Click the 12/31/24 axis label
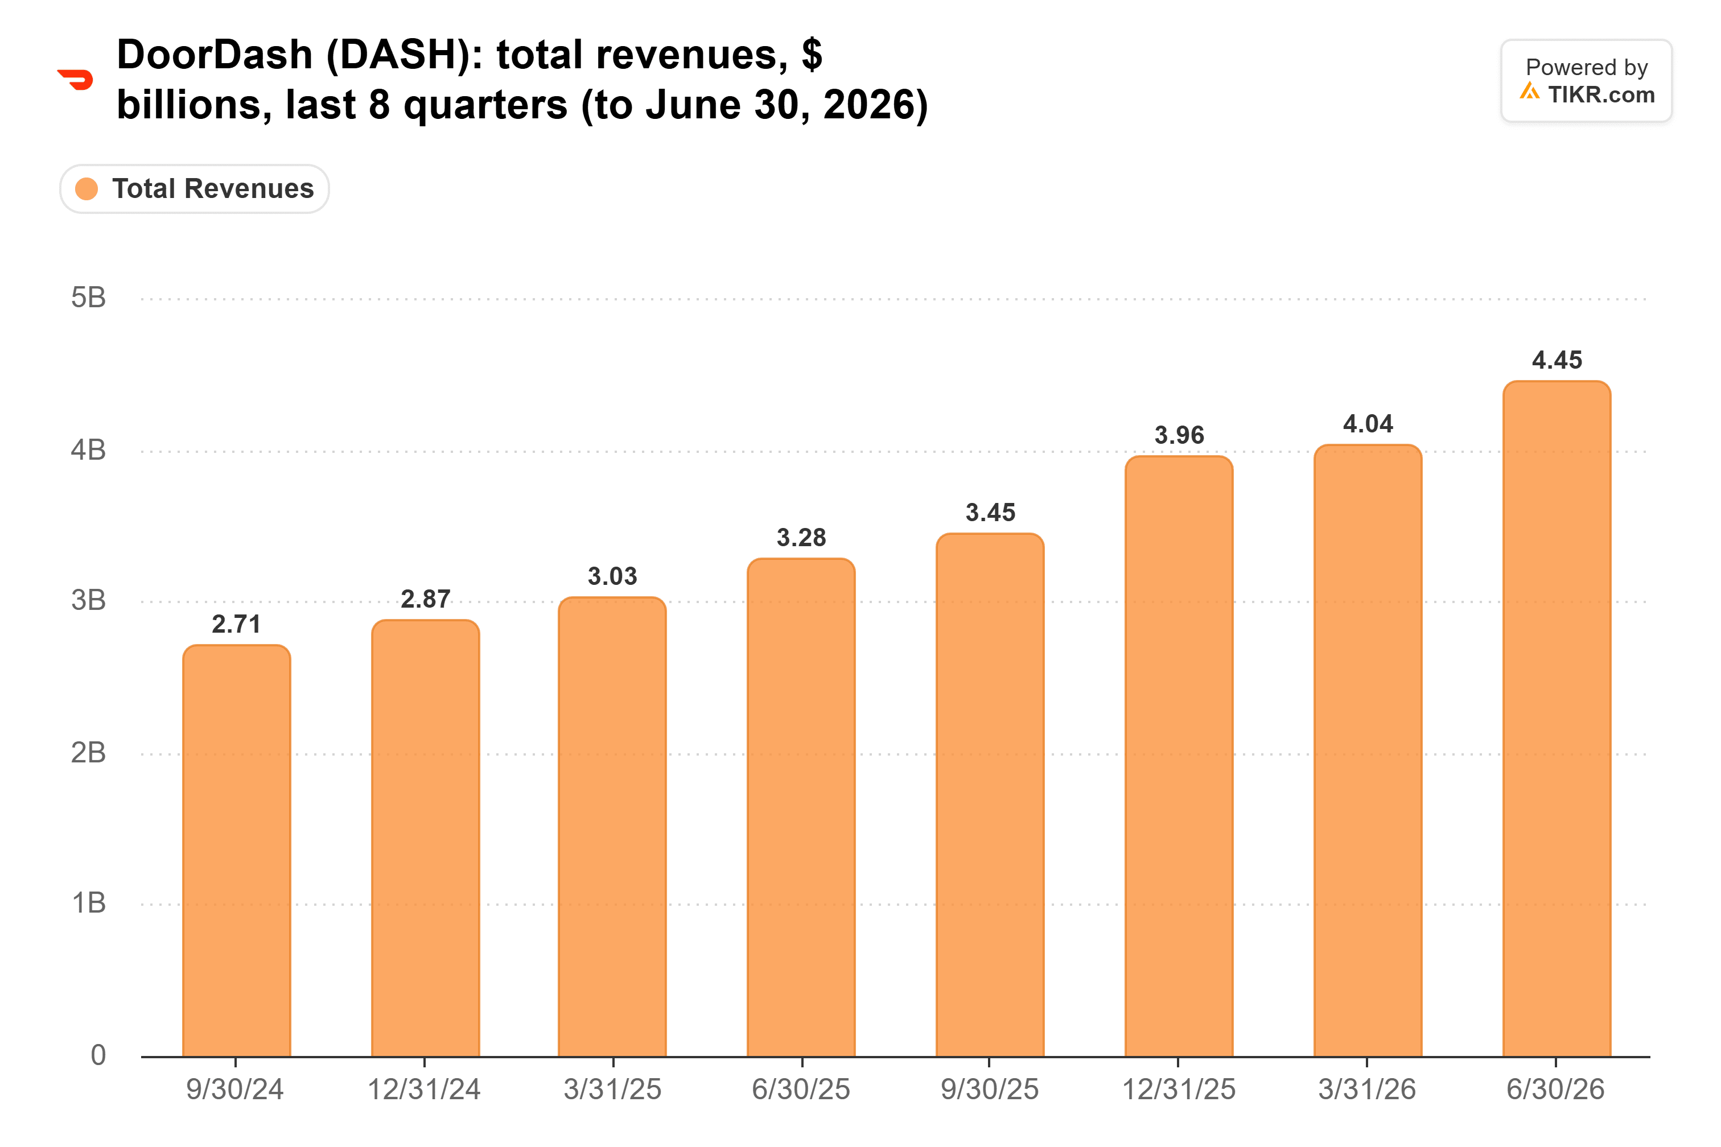The image size is (1721, 1147). tap(423, 1089)
